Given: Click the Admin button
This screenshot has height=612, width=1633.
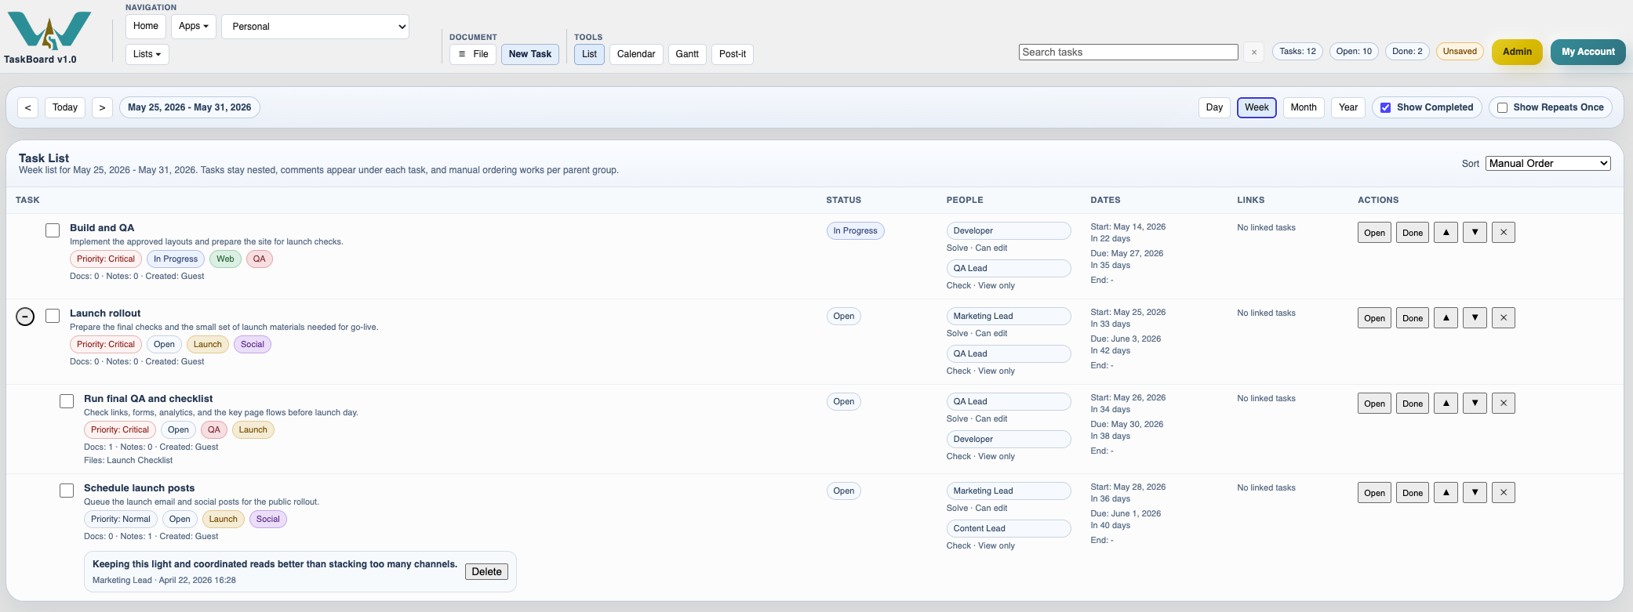Looking at the screenshot, I should pos(1517,52).
